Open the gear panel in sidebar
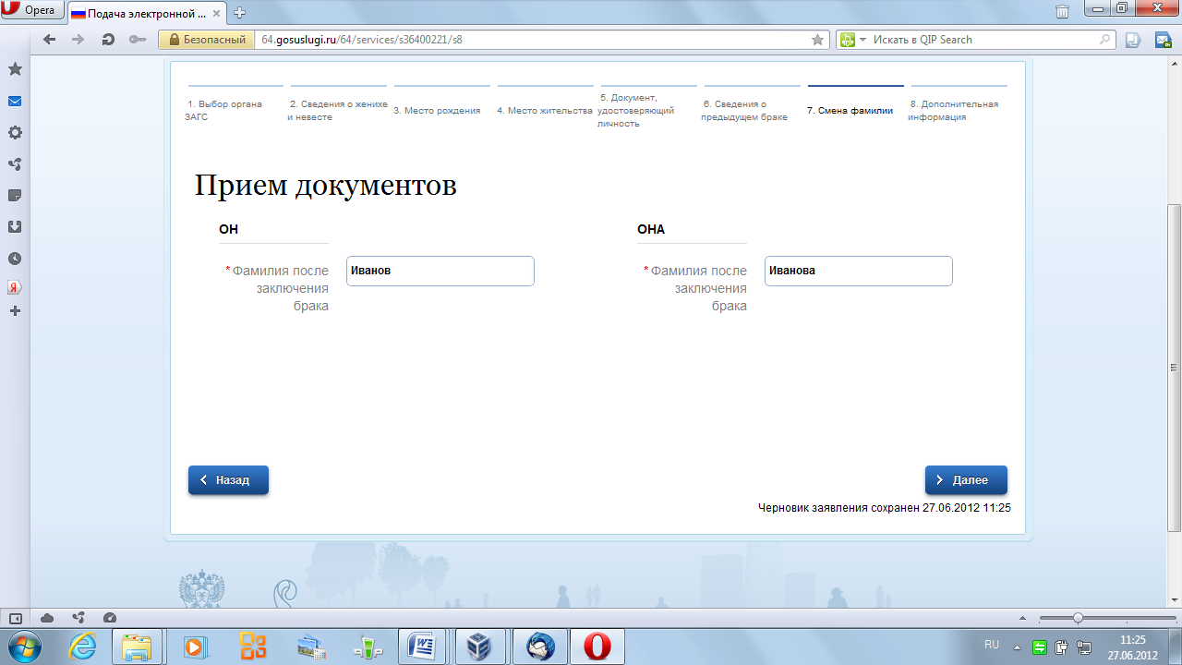The width and height of the screenshot is (1182, 665). [15, 133]
